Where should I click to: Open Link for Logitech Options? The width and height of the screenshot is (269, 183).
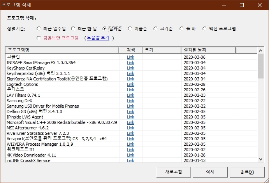[x=130, y=84]
